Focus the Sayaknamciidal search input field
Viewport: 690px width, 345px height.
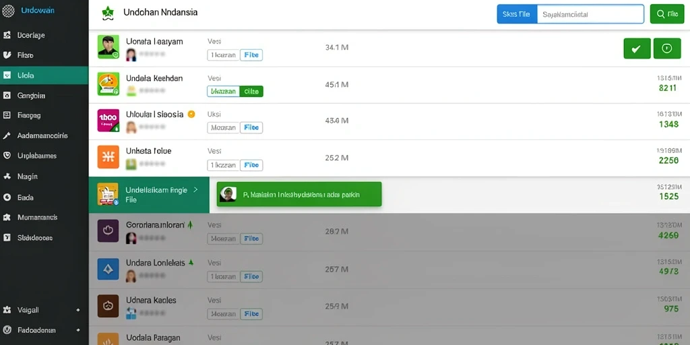(590, 14)
